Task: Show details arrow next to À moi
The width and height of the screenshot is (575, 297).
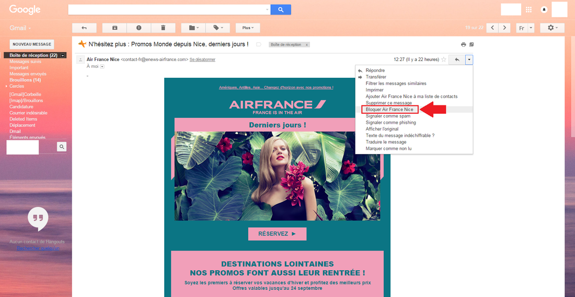Action: tap(102, 66)
